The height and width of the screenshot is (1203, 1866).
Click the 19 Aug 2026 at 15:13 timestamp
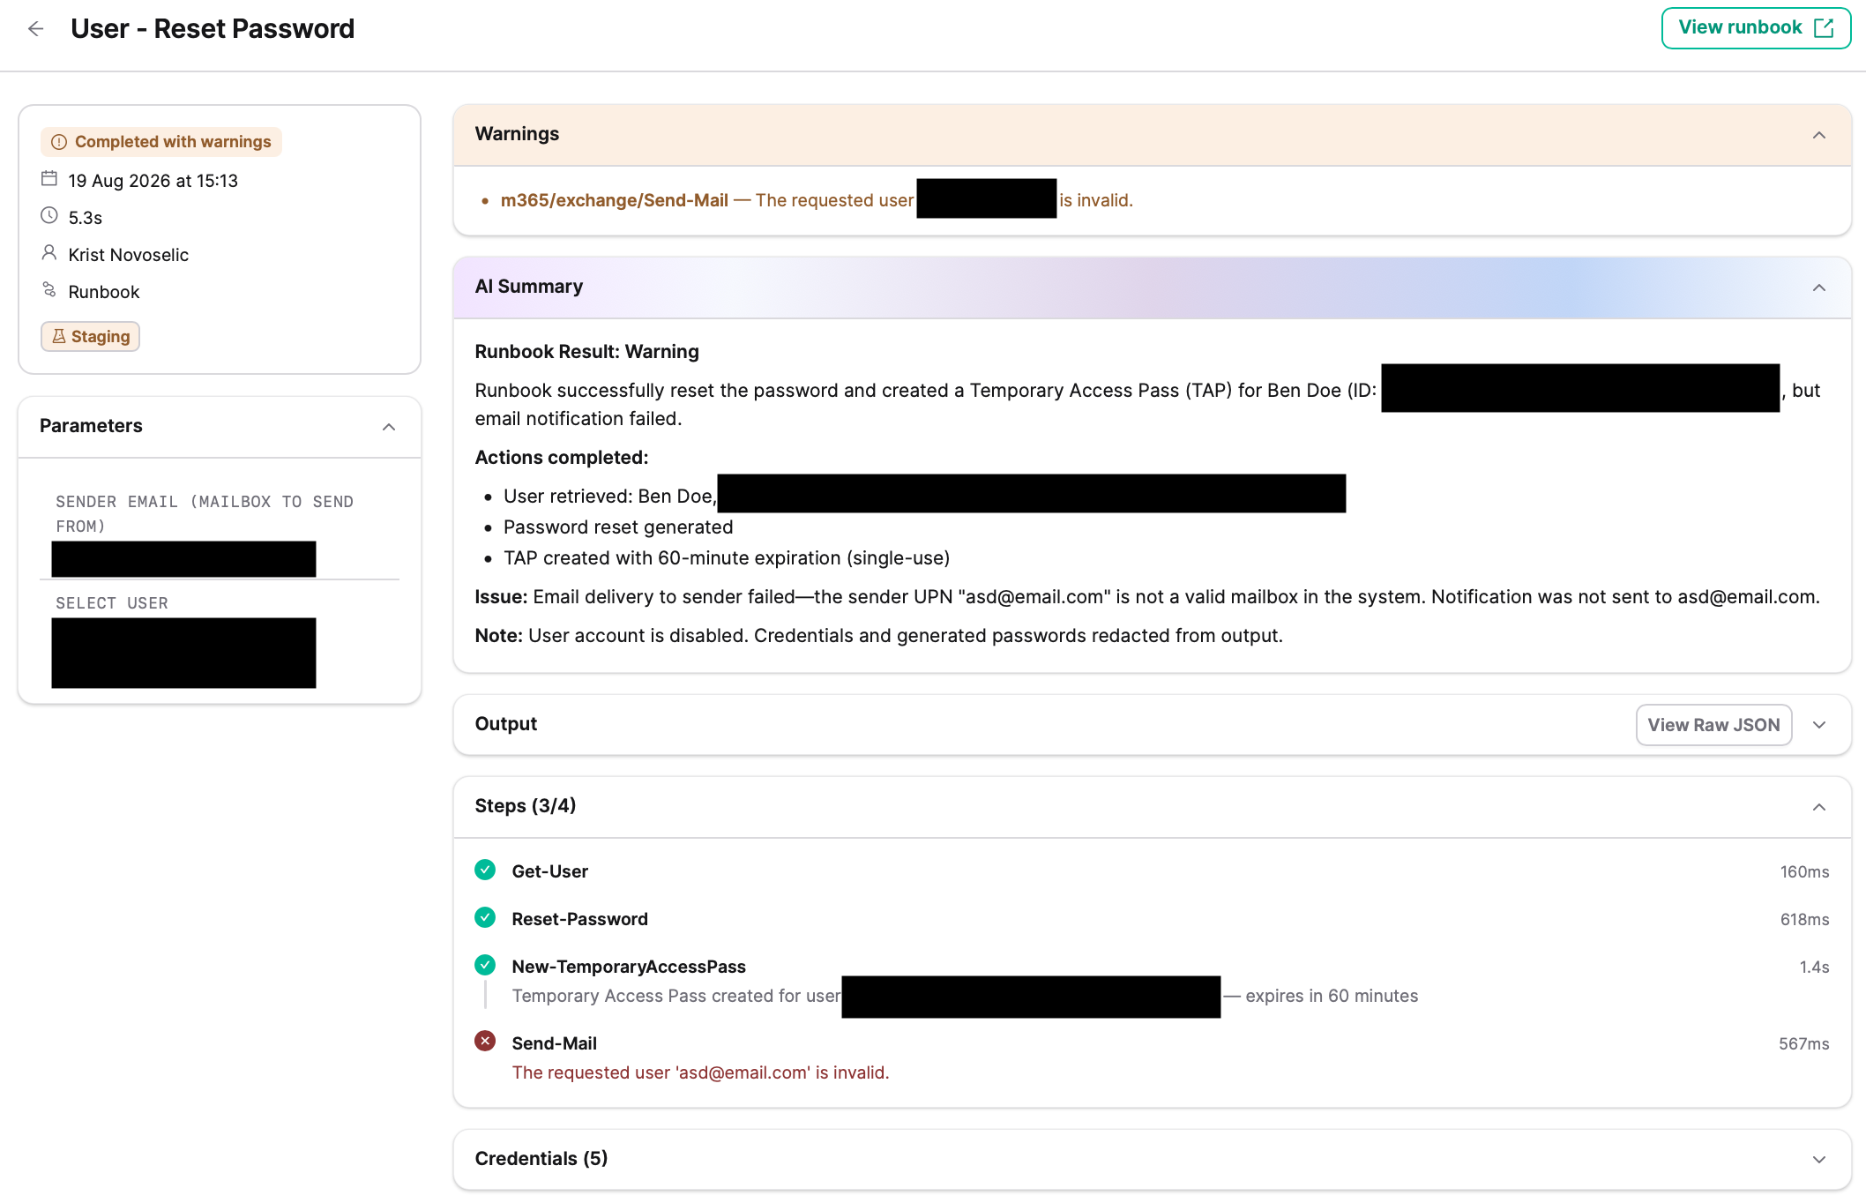pyautogui.click(x=153, y=181)
